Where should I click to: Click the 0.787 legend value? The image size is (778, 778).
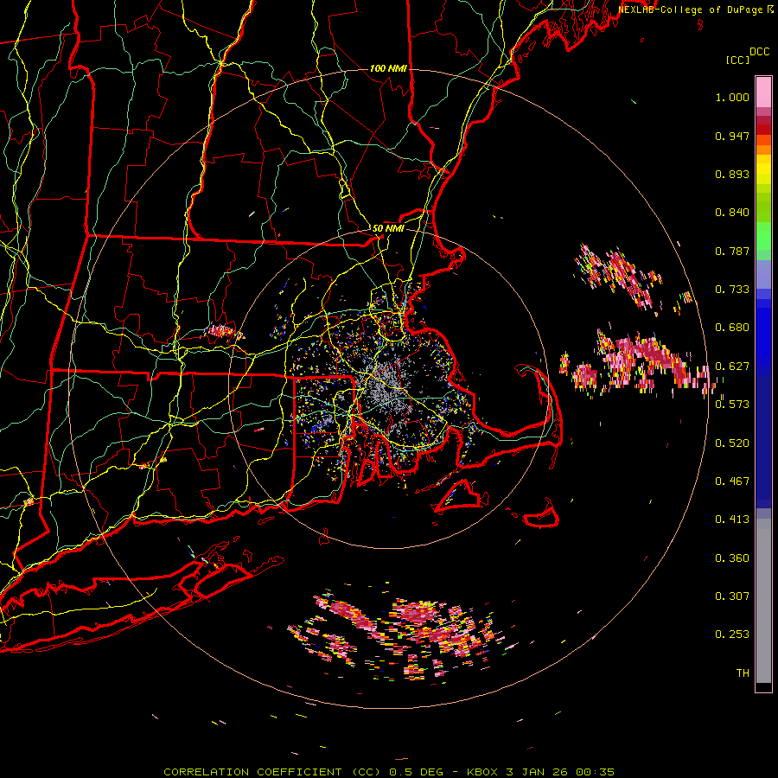pyautogui.click(x=732, y=251)
